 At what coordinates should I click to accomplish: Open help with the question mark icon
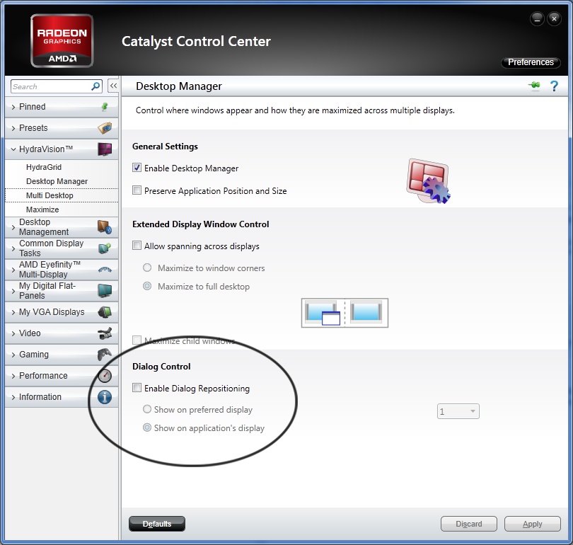pos(554,86)
